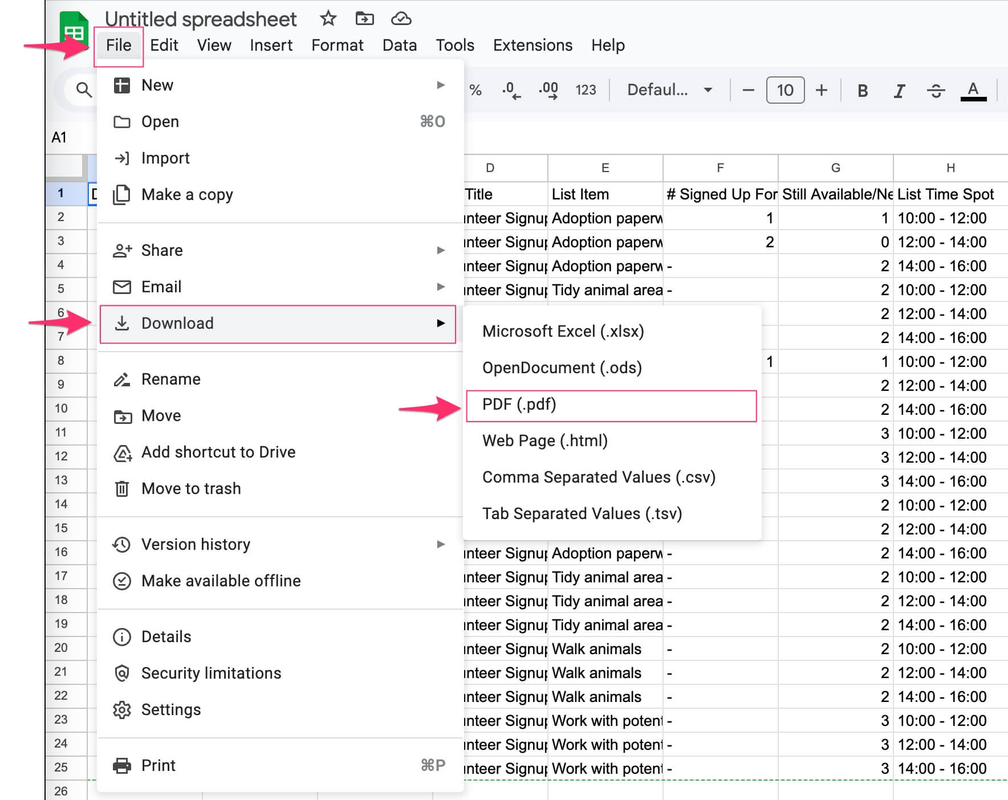Choose Move to trash
Image resolution: width=1008 pixels, height=800 pixels.
point(279,488)
